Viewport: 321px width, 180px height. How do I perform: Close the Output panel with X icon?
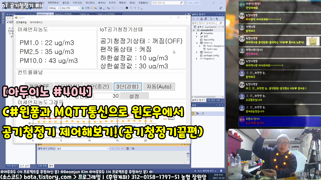(188, 144)
